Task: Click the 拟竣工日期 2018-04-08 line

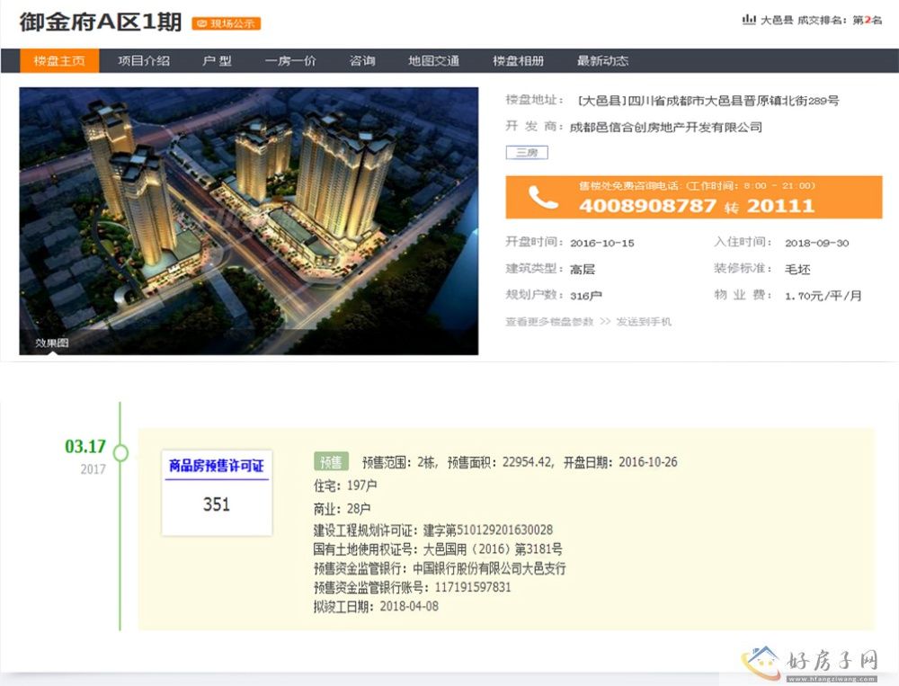Action: pyautogui.click(x=376, y=606)
